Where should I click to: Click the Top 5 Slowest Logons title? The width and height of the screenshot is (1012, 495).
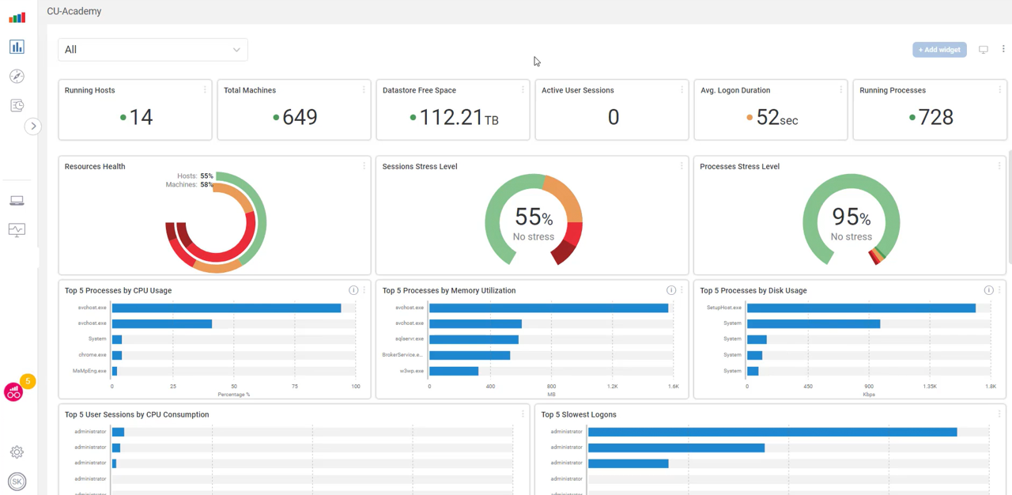[579, 414]
